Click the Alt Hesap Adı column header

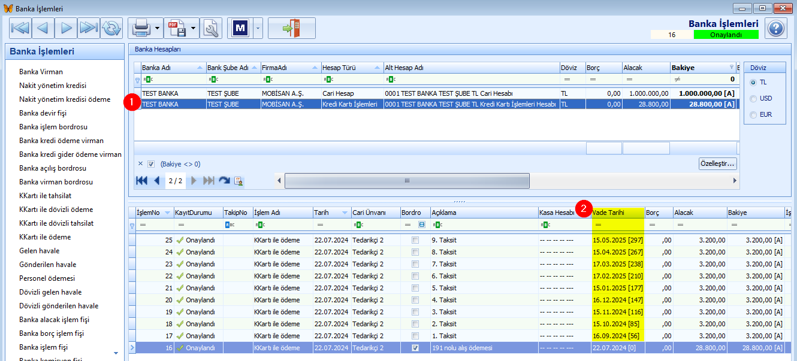click(x=472, y=68)
